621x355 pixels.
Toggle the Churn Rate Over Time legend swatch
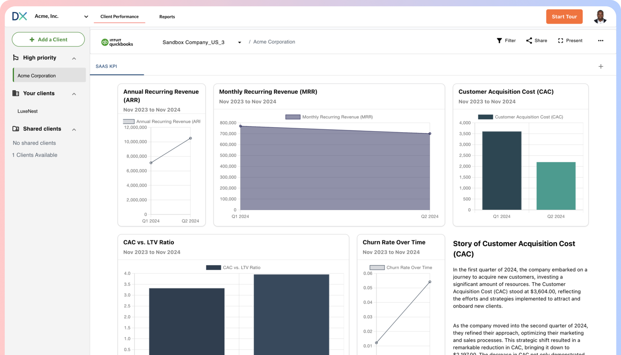377,267
